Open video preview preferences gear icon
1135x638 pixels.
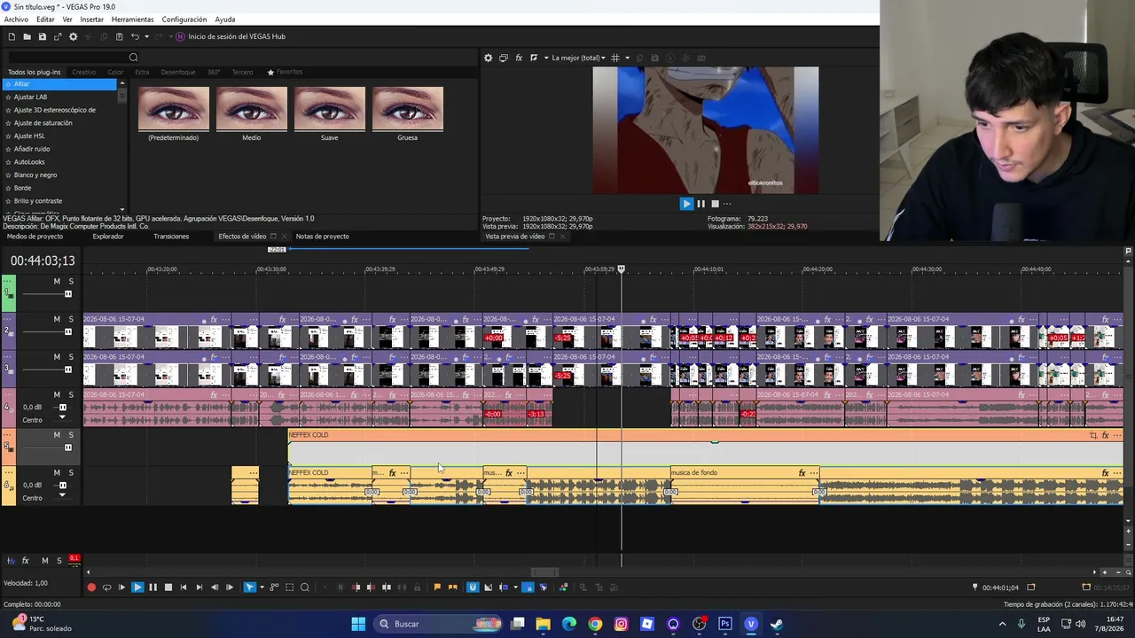(488, 58)
